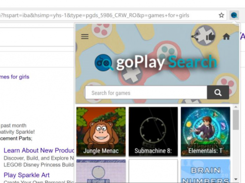Focus the 'Search for games' field

click(x=146, y=92)
